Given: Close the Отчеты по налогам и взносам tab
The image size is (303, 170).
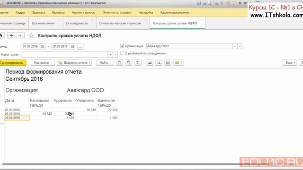Looking at the screenshot, I should [146, 20].
